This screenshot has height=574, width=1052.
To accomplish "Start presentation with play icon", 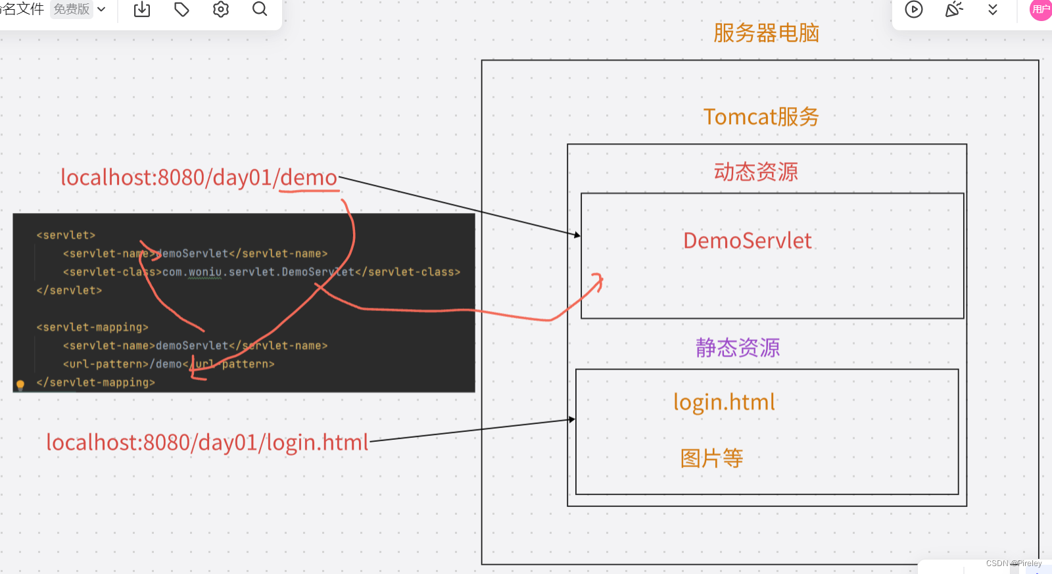I will [x=914, y=9].
